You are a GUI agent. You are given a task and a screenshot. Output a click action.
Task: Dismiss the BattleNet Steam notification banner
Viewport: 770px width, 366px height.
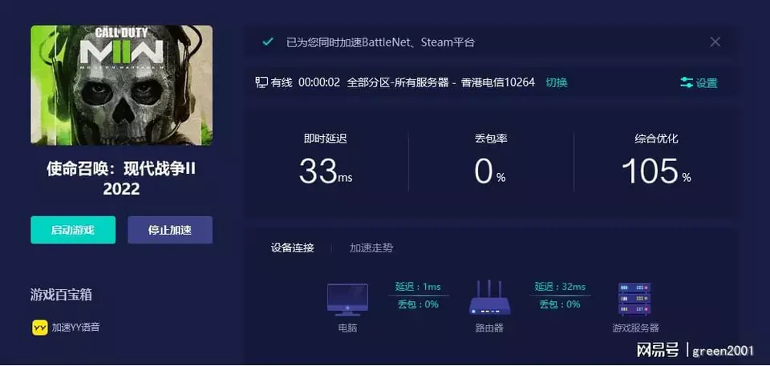[x=715, y=42]
